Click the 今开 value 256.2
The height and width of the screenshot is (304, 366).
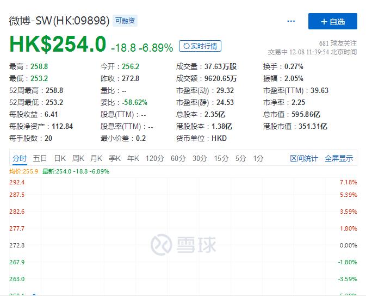coord(131,66)
